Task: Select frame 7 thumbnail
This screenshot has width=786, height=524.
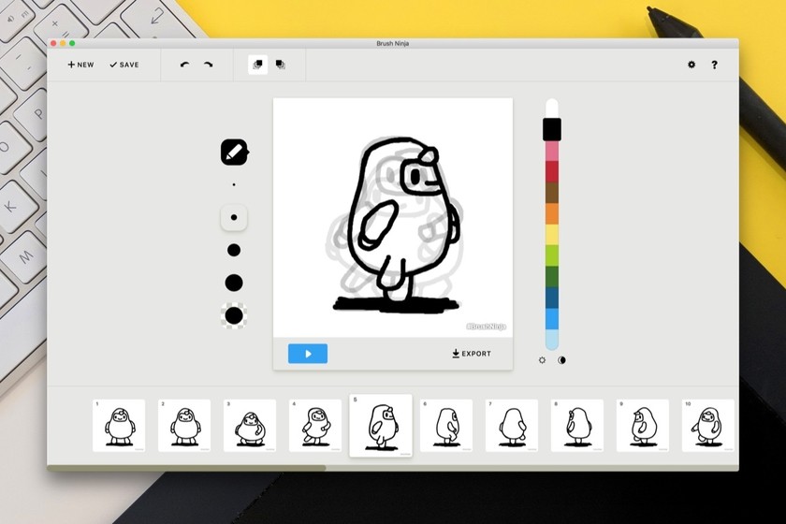Action: coord(512,425)
